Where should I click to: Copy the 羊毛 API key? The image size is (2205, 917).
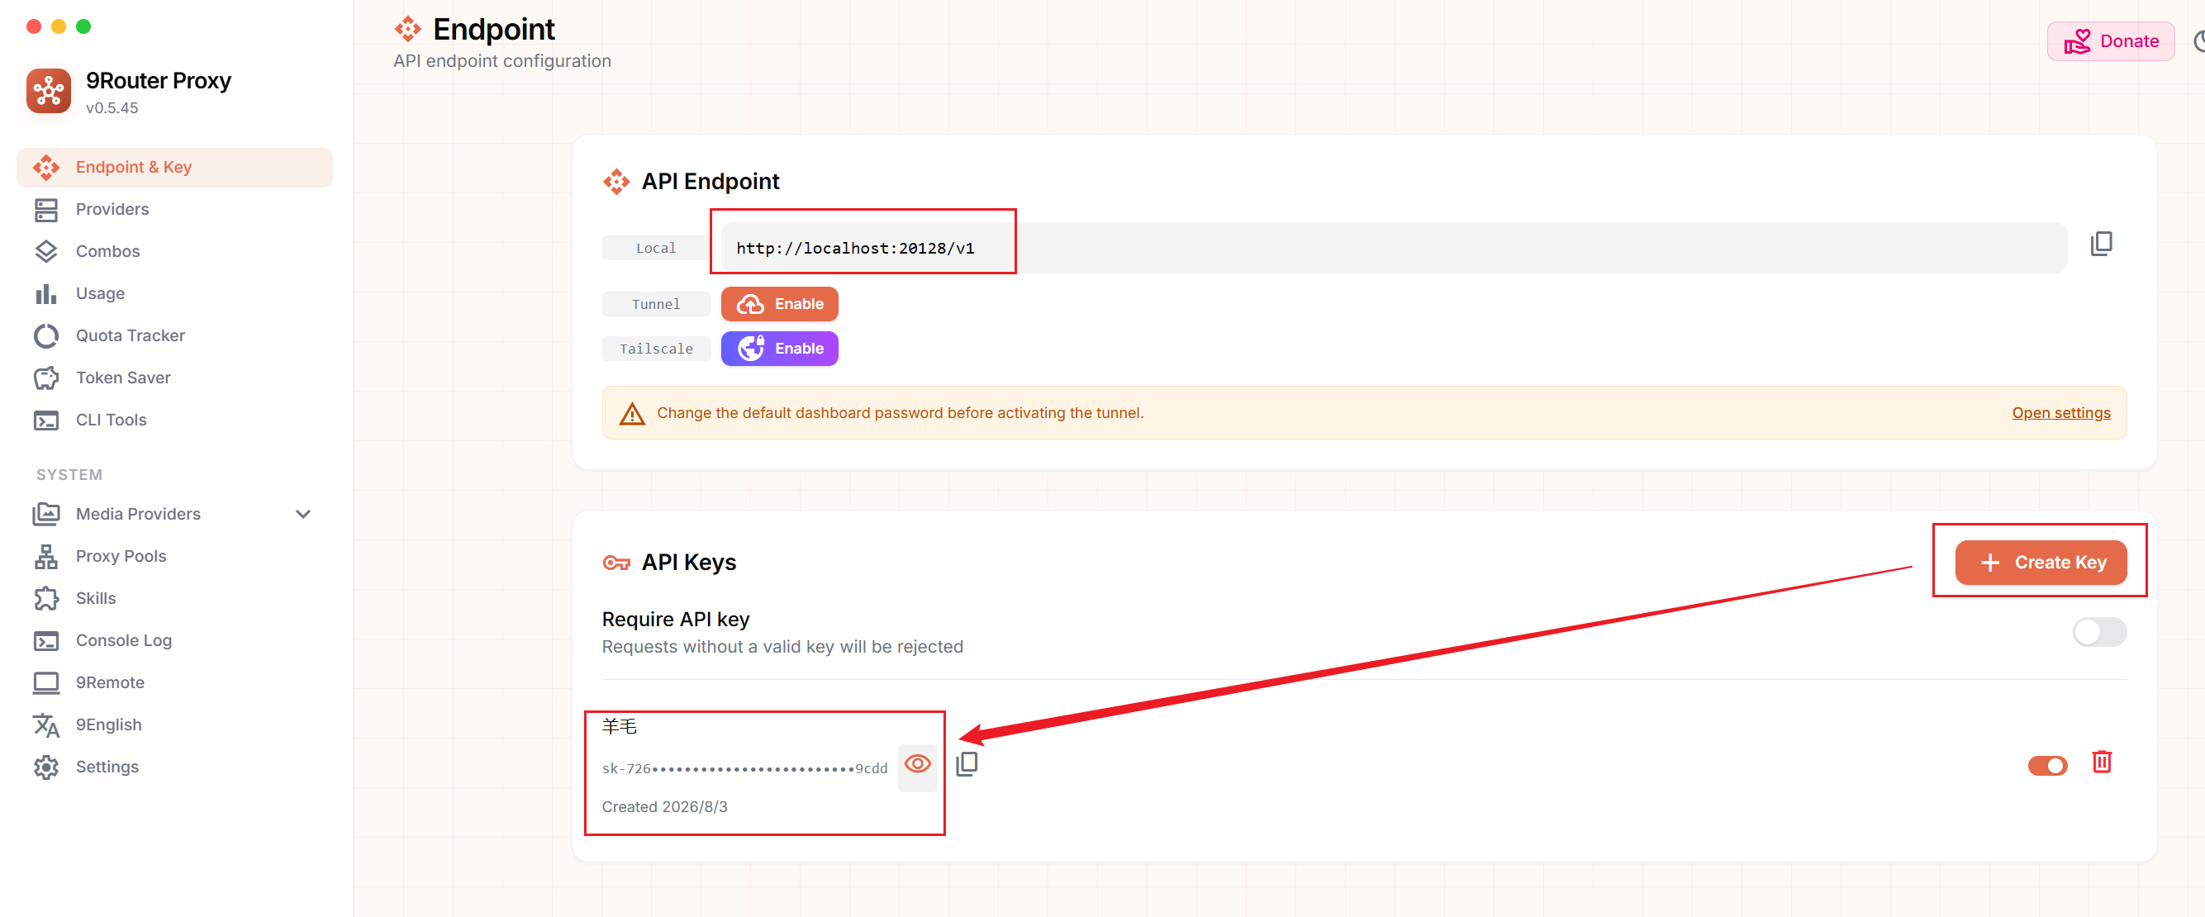click(x=967, y=763)
